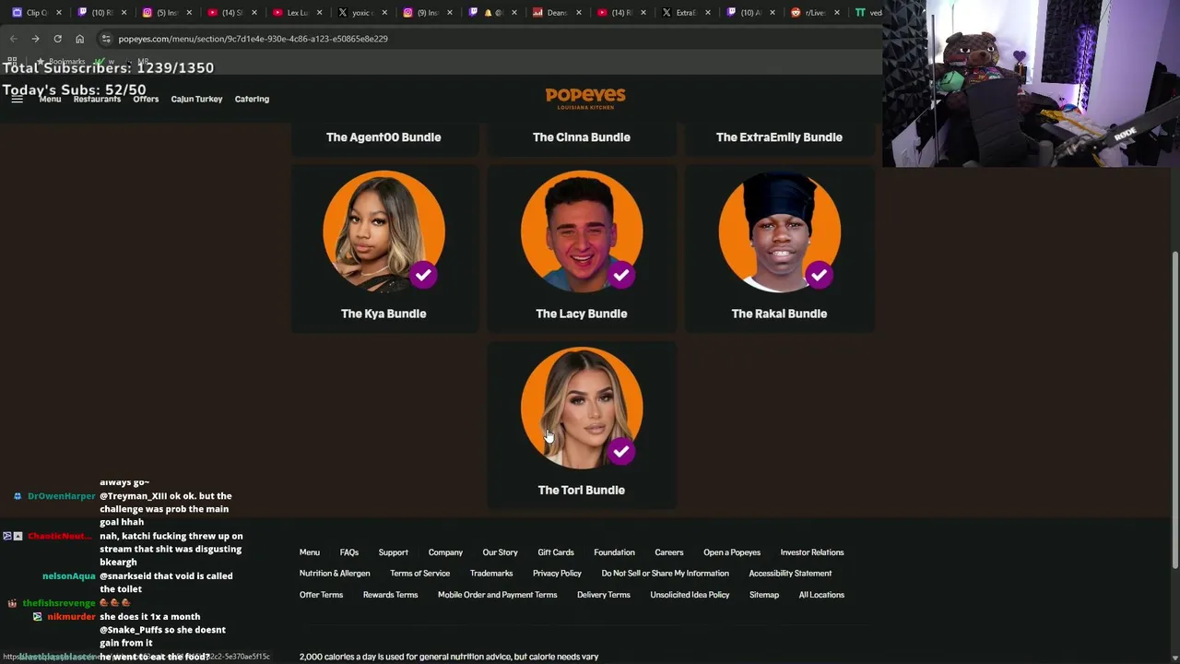The width and height of the screenshot is (1180, 664).
Task: Open the Terms of Service link
Action: pyautogui.click(x=419, y=574)
